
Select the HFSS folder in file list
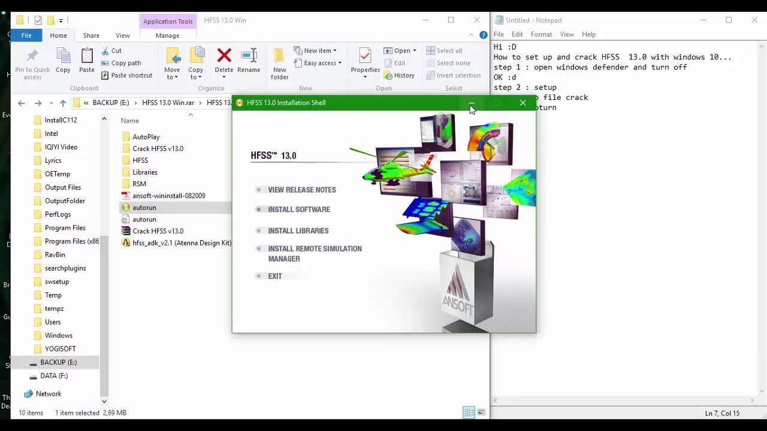pyautogui.click(x=140, y=160)
